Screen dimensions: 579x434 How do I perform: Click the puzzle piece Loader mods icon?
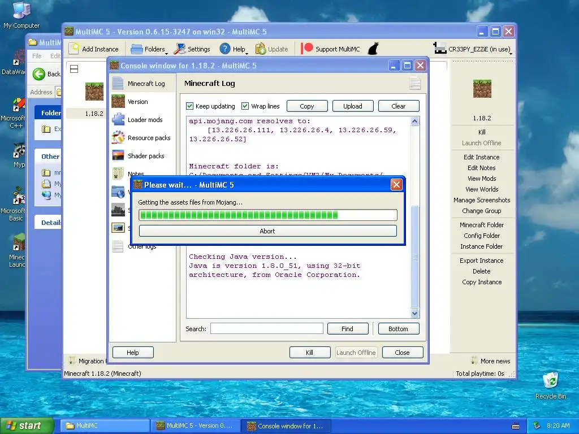(118, 120)
